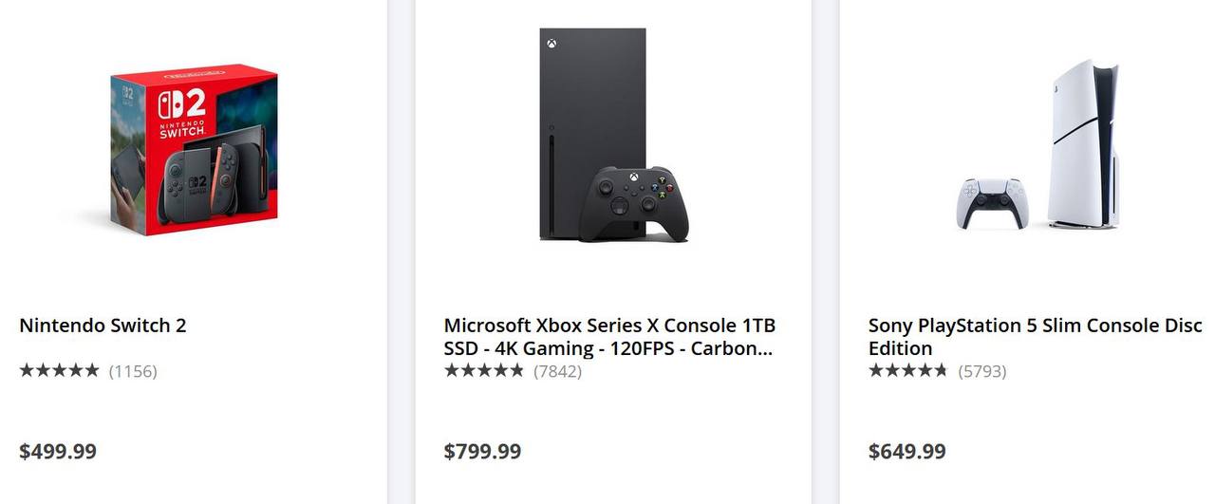Open the 7842 reviews count link
This screenshot has width=1215, height=504.
(557, 371)
